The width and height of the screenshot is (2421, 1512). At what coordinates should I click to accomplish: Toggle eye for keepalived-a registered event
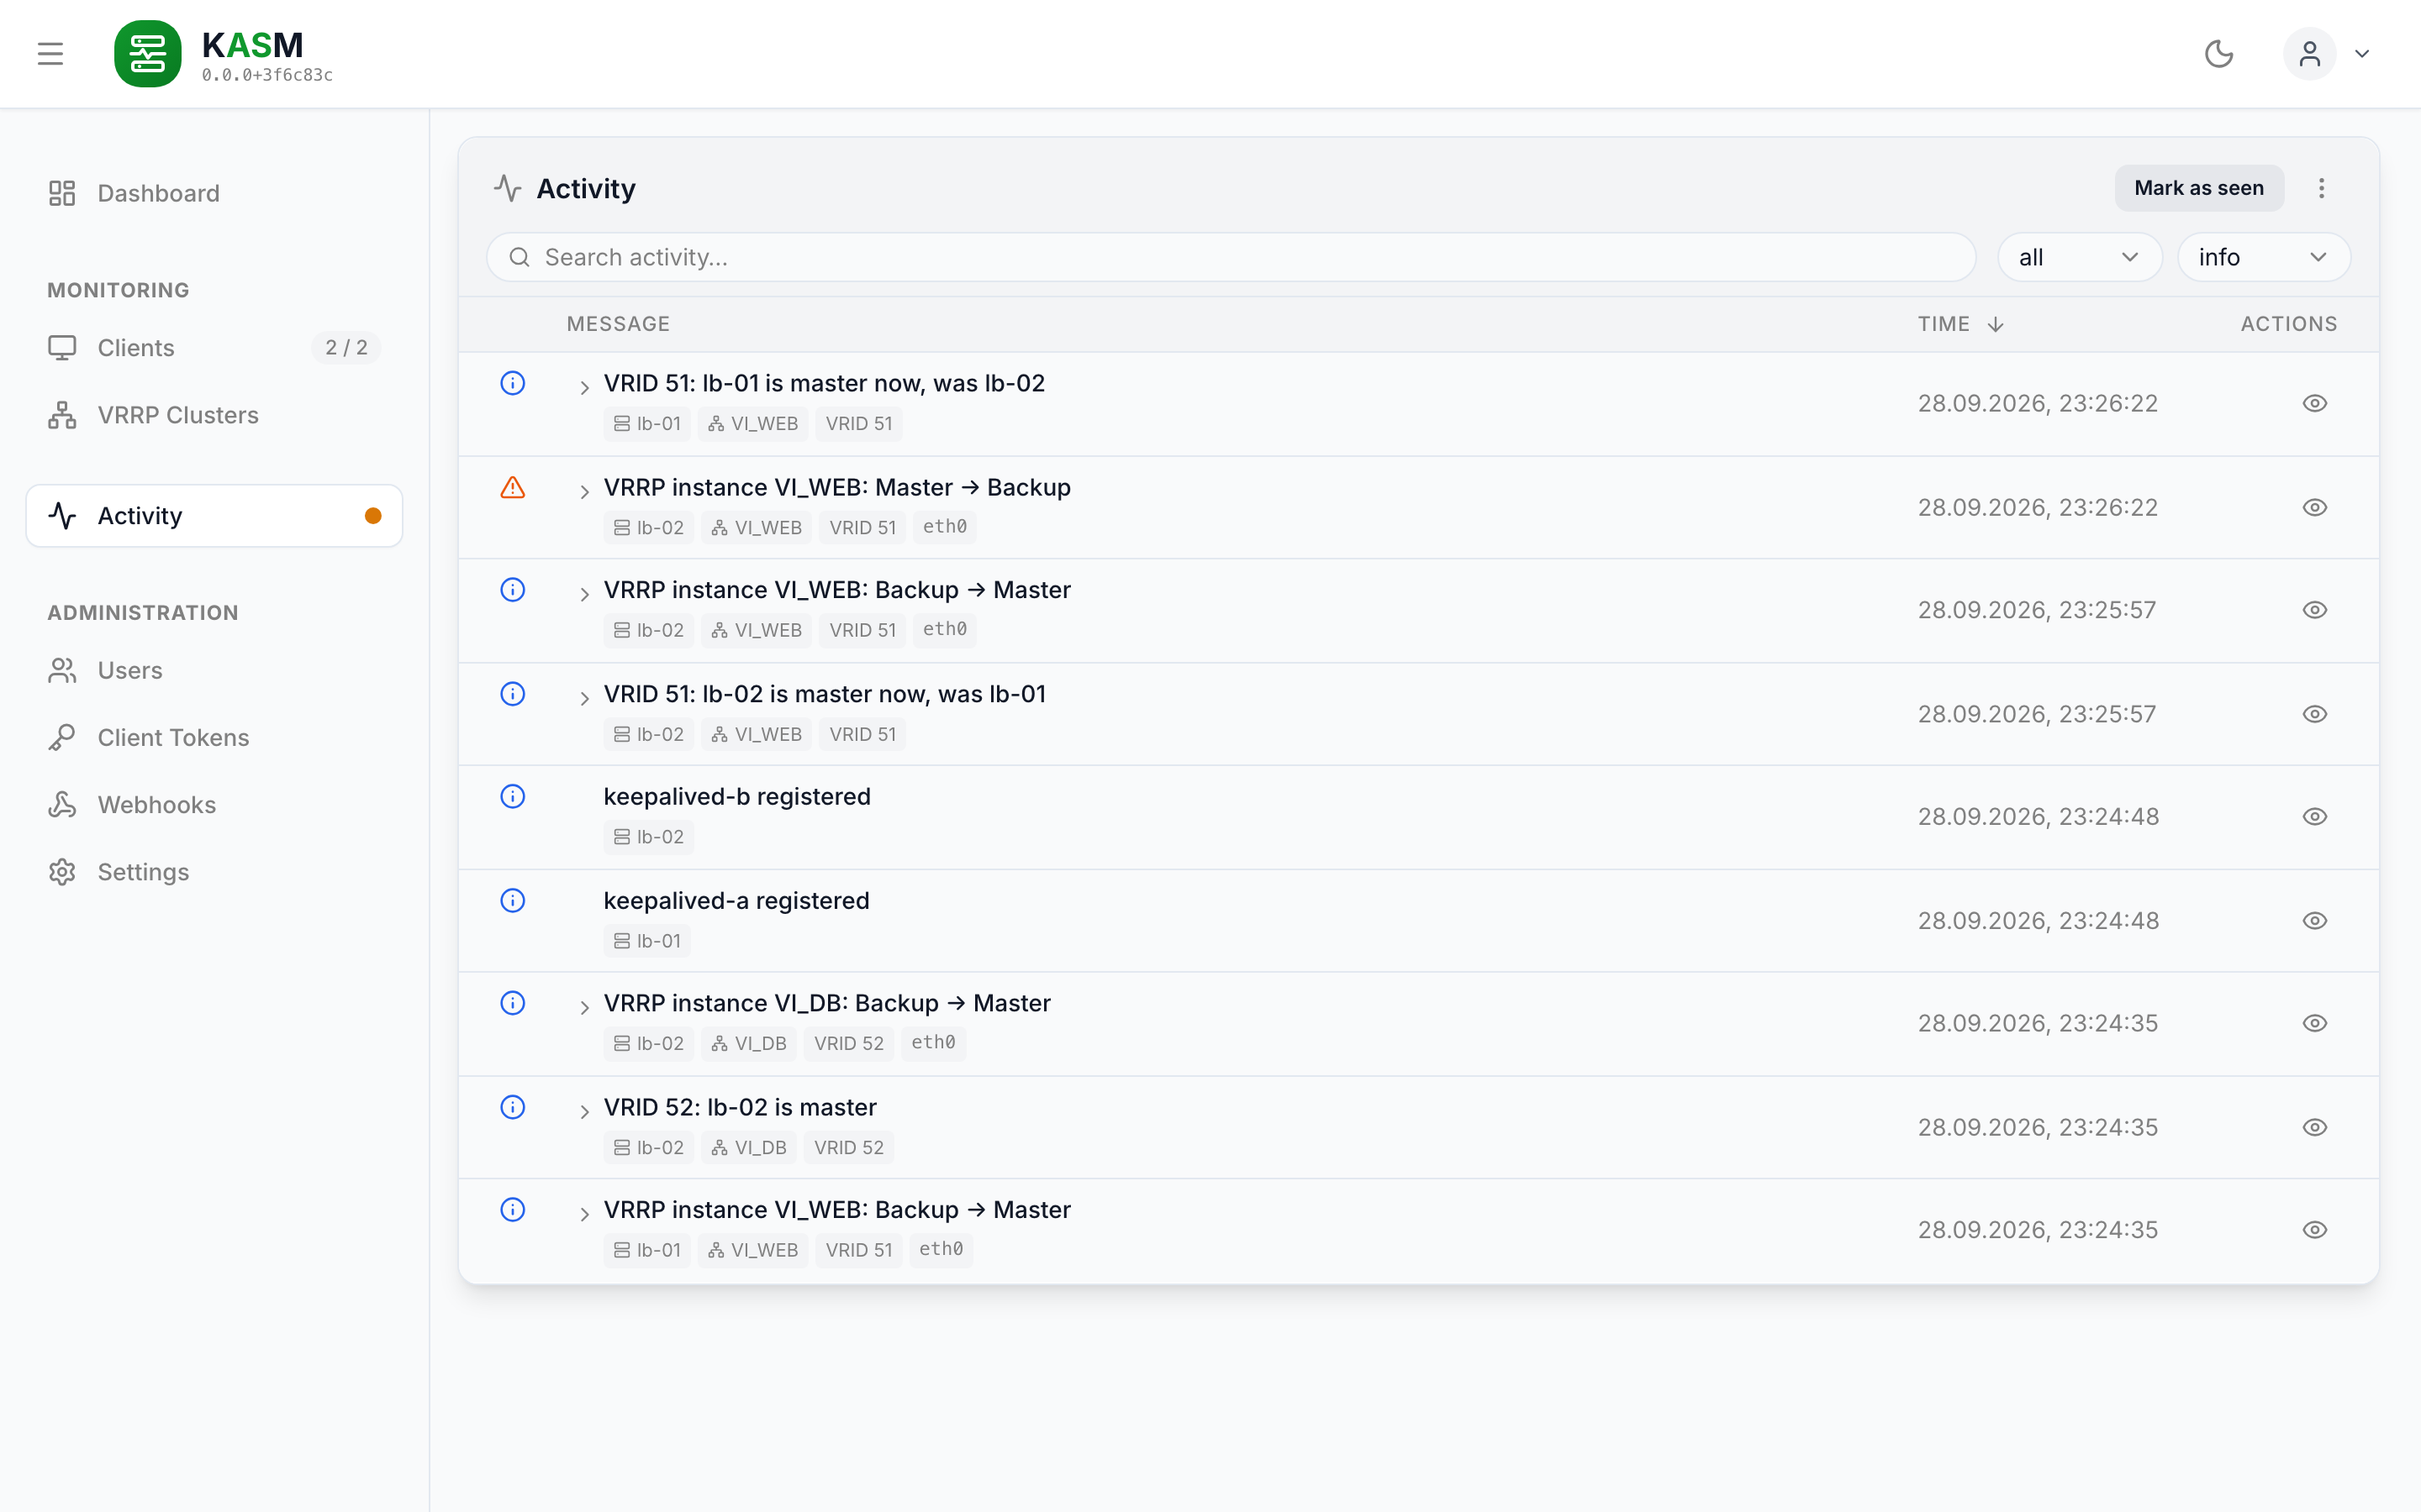click(x=2315, y=921)
